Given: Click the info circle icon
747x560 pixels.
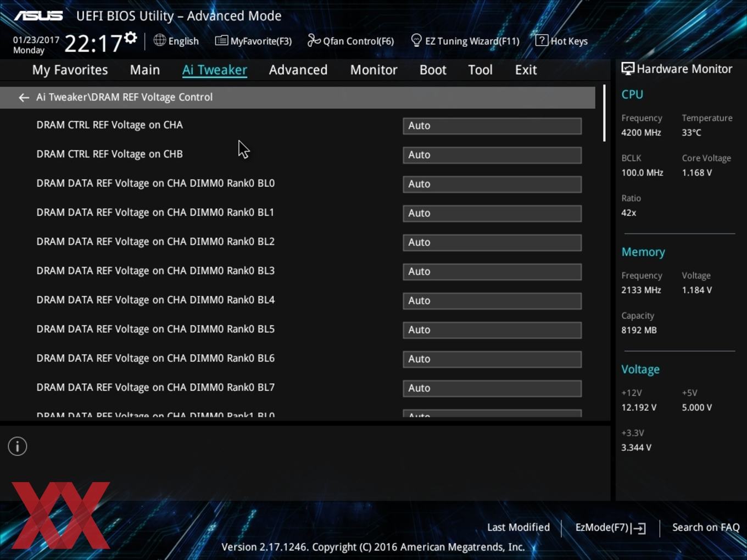Looking at the screenshot, I should (18, 446).
